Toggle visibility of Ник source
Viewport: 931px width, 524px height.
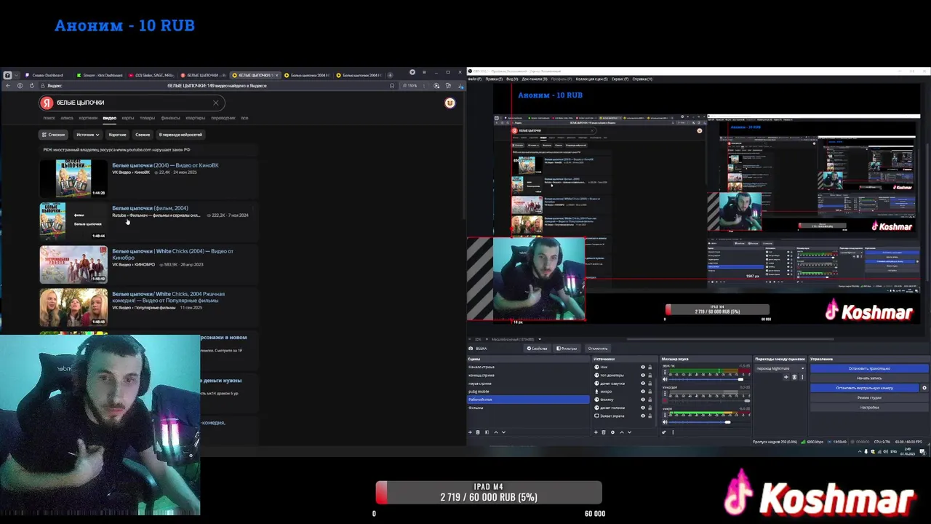point(643,367)
